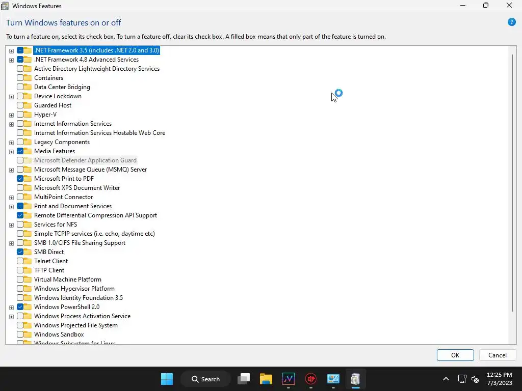Expand Print and Document Services node
This screenshot has height=391, width=522.
tap(11, 207)
